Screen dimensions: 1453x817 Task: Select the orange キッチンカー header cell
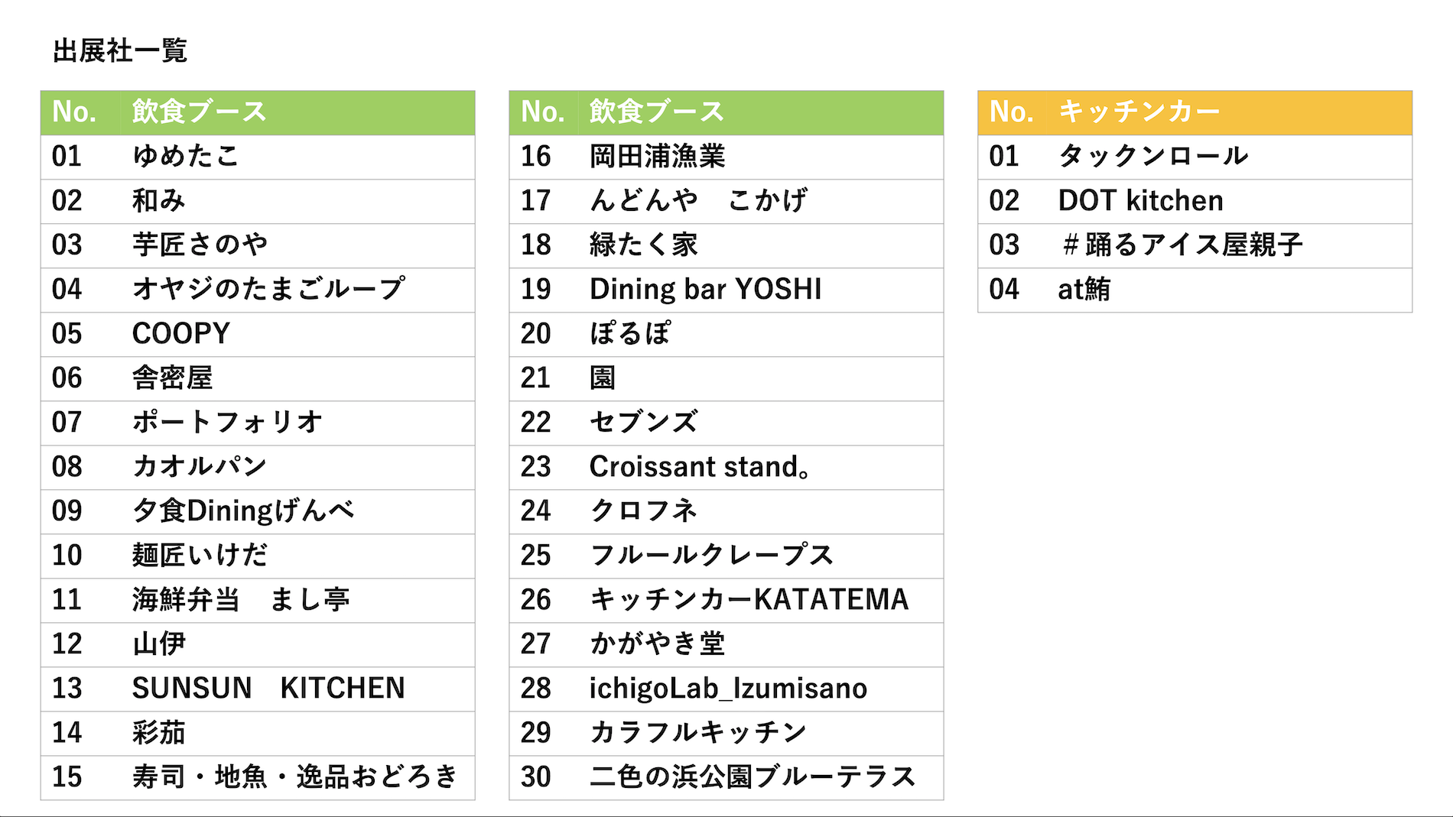pos(1230,112)
